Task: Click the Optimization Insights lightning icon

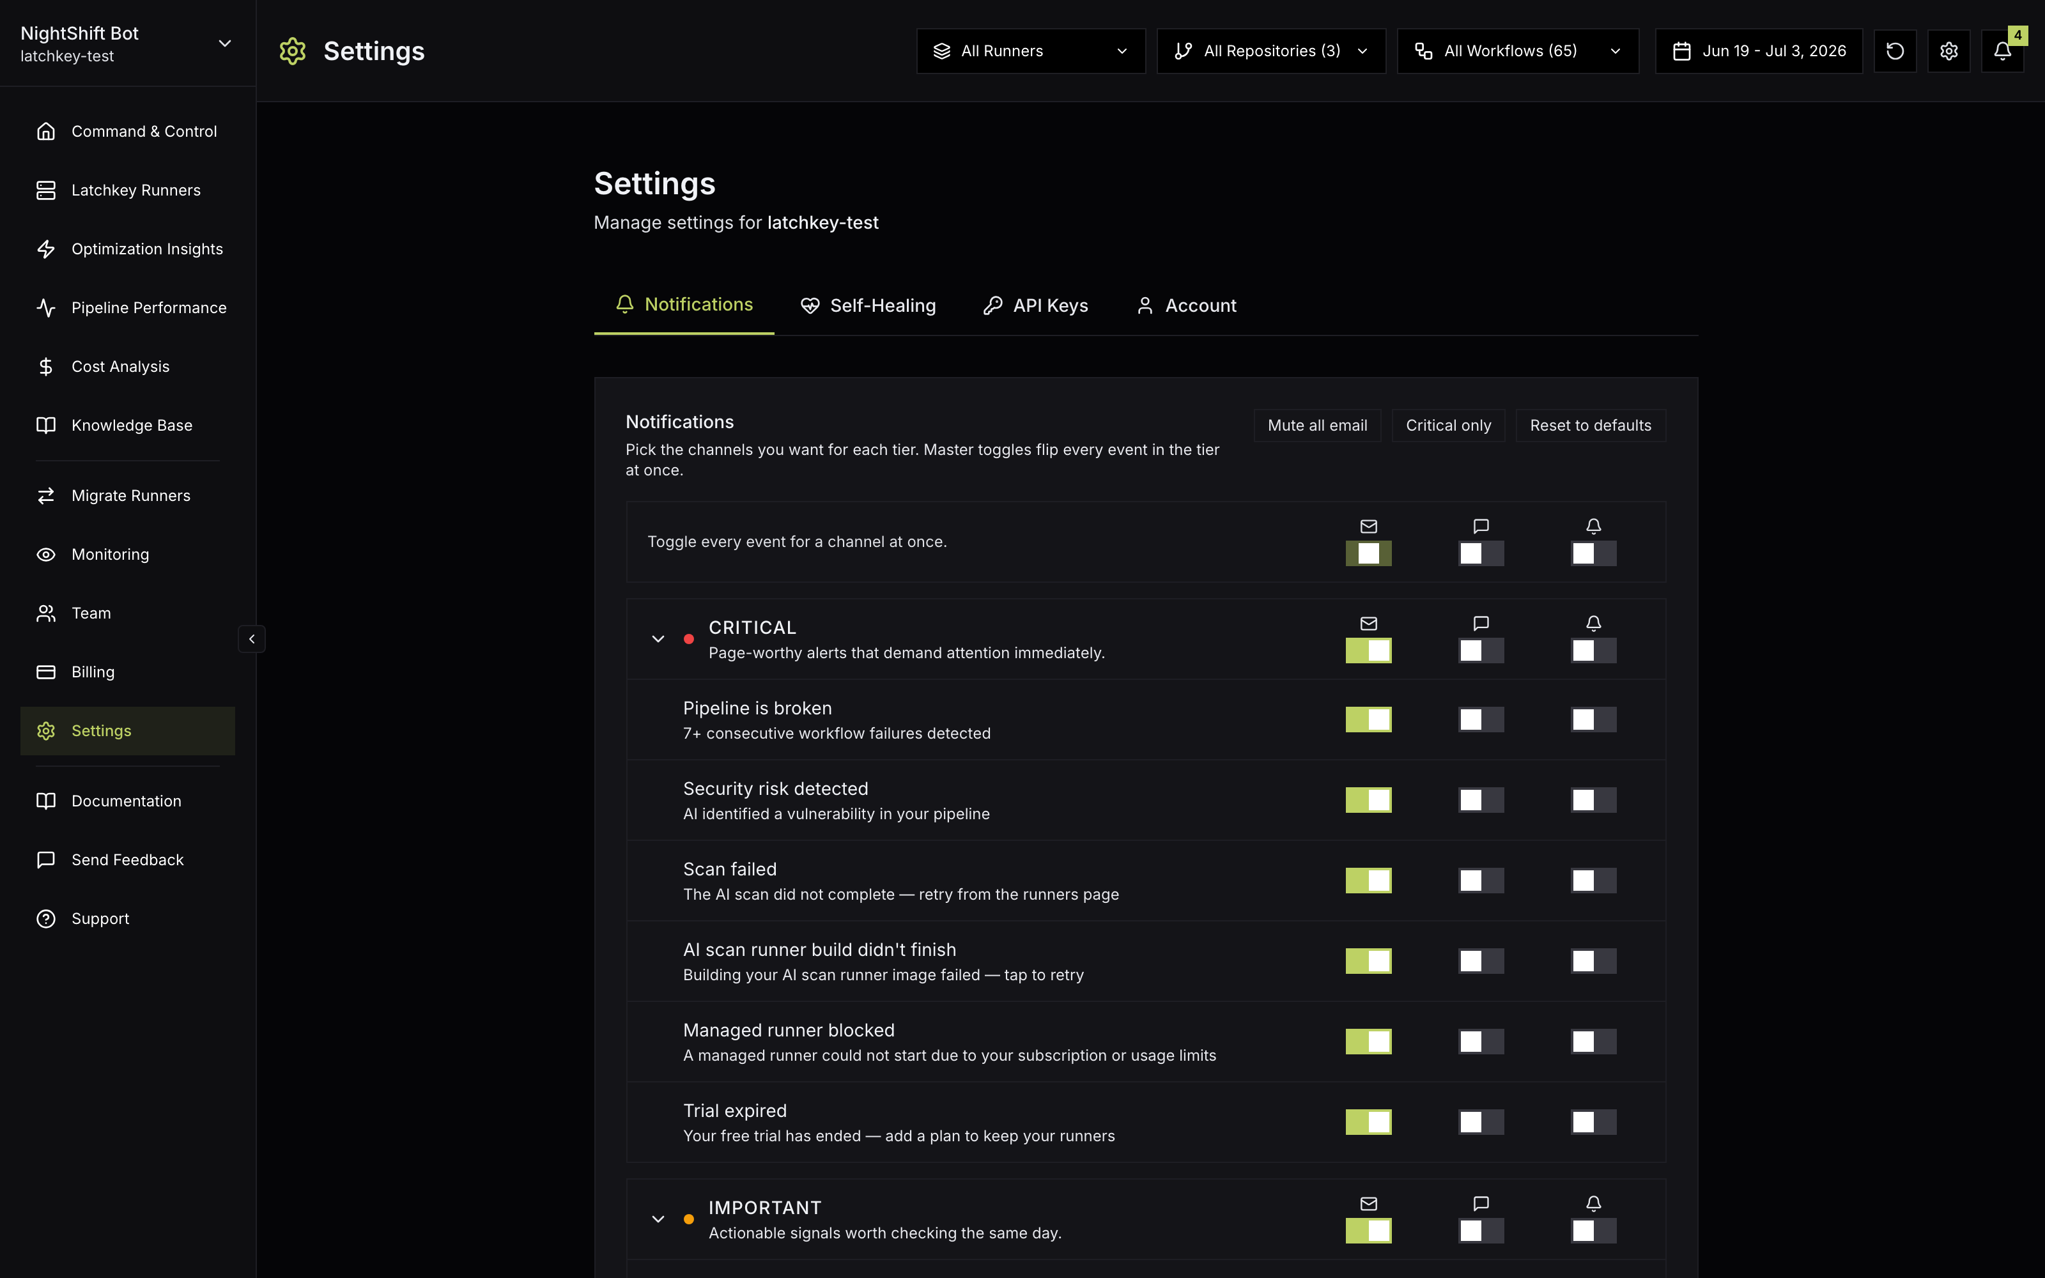Action: 45,249
